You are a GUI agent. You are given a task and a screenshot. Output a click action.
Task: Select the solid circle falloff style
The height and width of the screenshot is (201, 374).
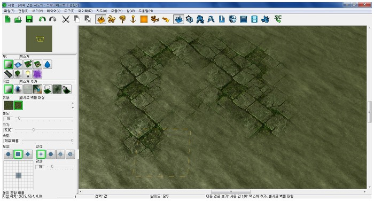[x=51, y=154]
